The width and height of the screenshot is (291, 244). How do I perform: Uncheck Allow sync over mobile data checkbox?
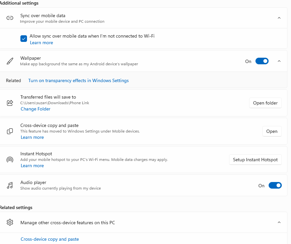point(24,39)
